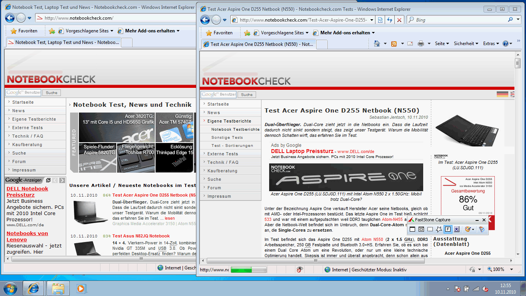Show hidden tray icons arrow
Viewport: 526px width, 296px height.
coord(448,289)
